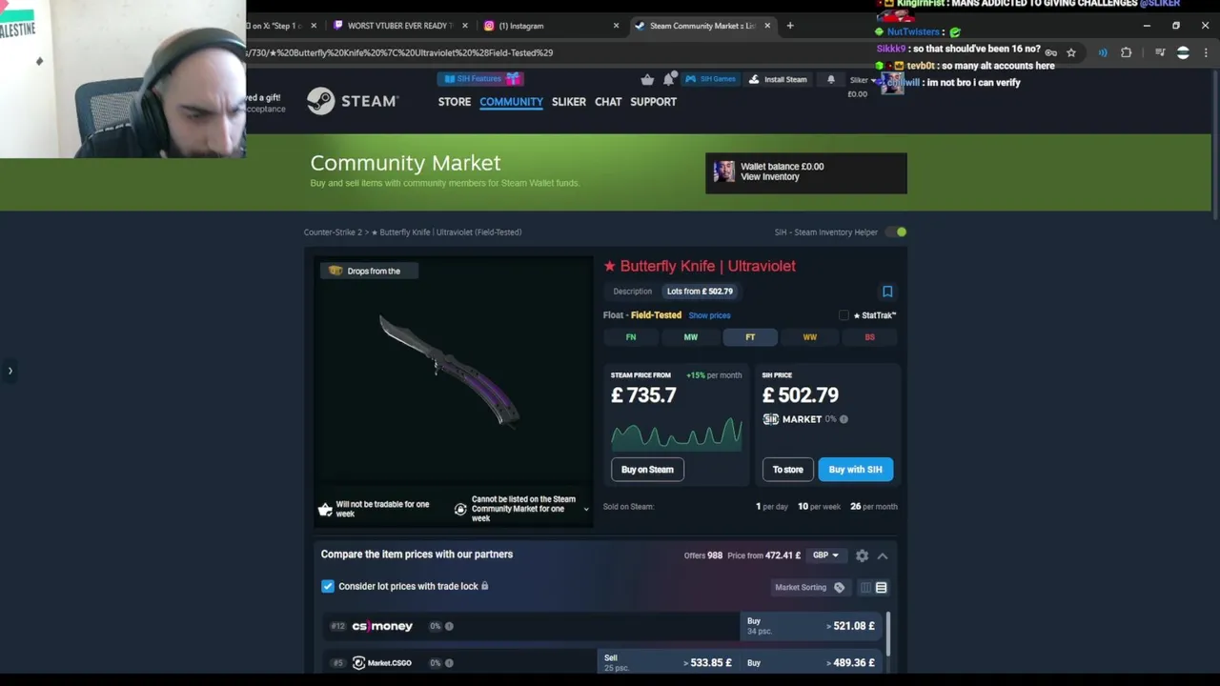This screenshot has width=1220, height=686.
Task: Select the FN float condition
Action: pyautogui.click(x=631, y=337)
